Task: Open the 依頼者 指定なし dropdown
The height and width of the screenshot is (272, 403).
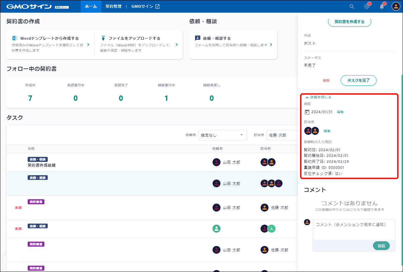Action: point(222,135)
